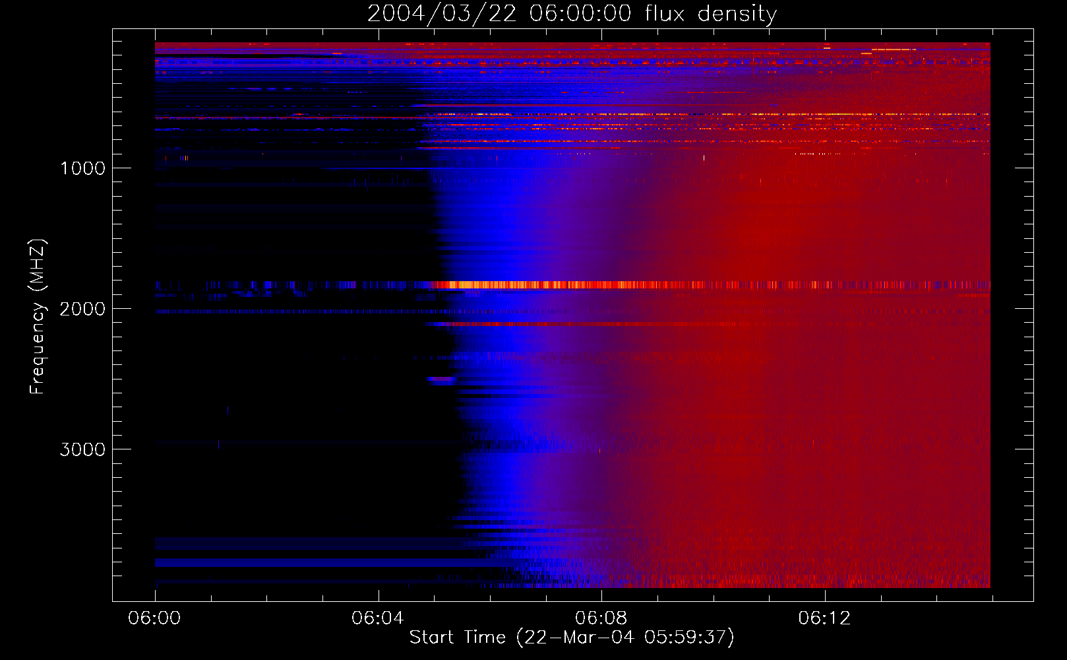1067x660 pixels.
Task: Click the 06:00 time tick label
Action: tap(154, 618)
